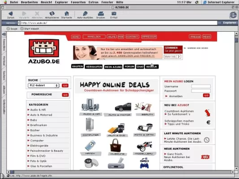
Task: Click the Username input field
Action: [201, 86]
